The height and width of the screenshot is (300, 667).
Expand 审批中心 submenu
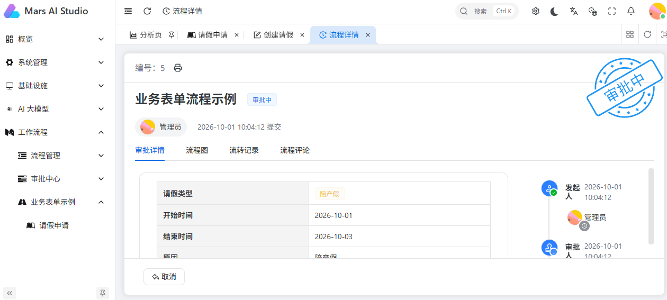[55, 179]
